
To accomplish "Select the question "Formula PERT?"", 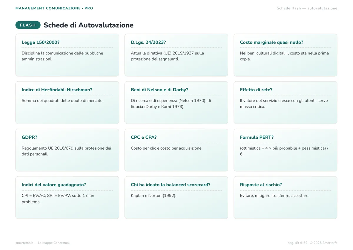I will click(257, 138).
